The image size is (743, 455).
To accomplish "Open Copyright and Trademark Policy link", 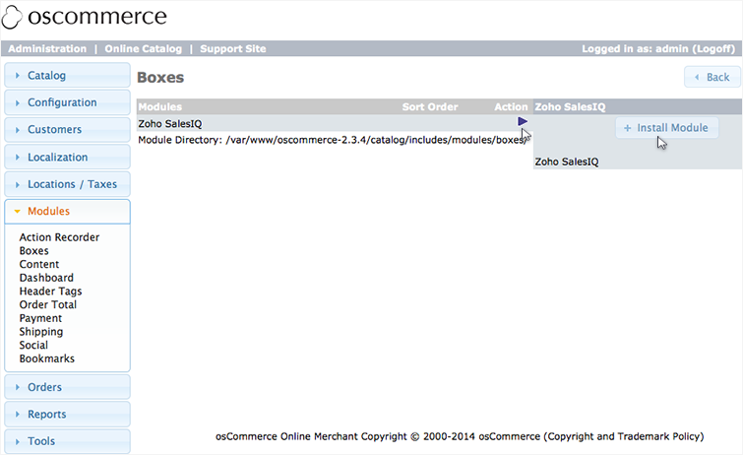I will 624,436.
